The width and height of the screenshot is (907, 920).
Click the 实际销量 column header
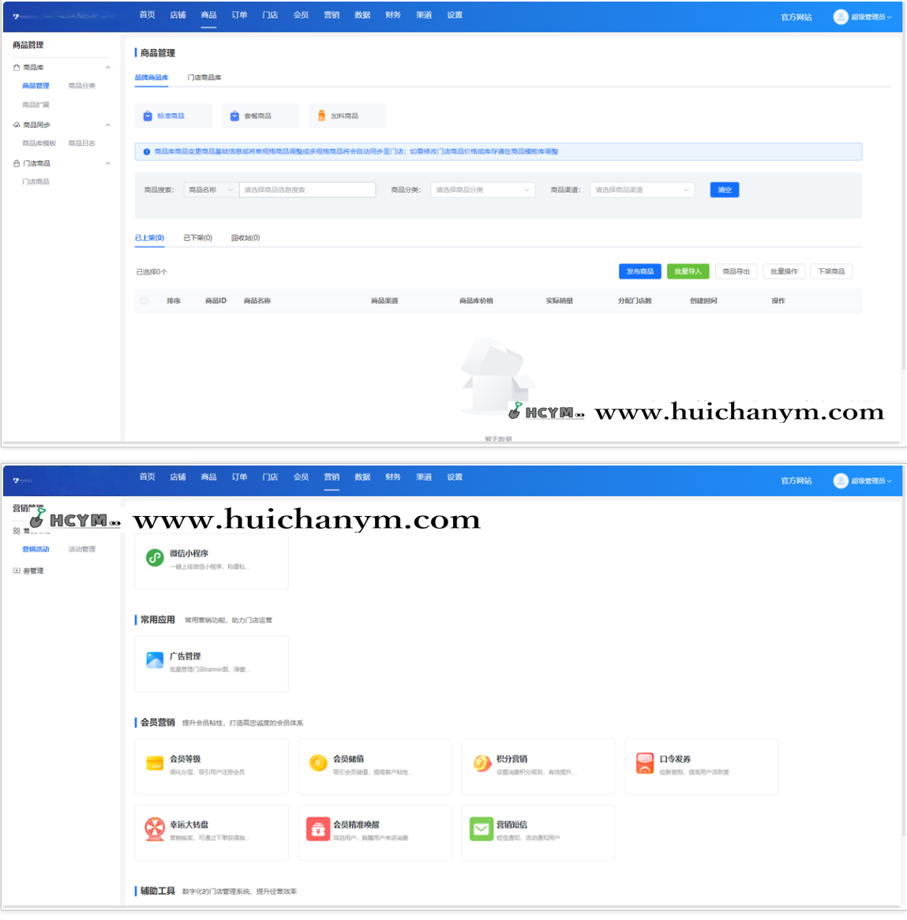point(560,301)
